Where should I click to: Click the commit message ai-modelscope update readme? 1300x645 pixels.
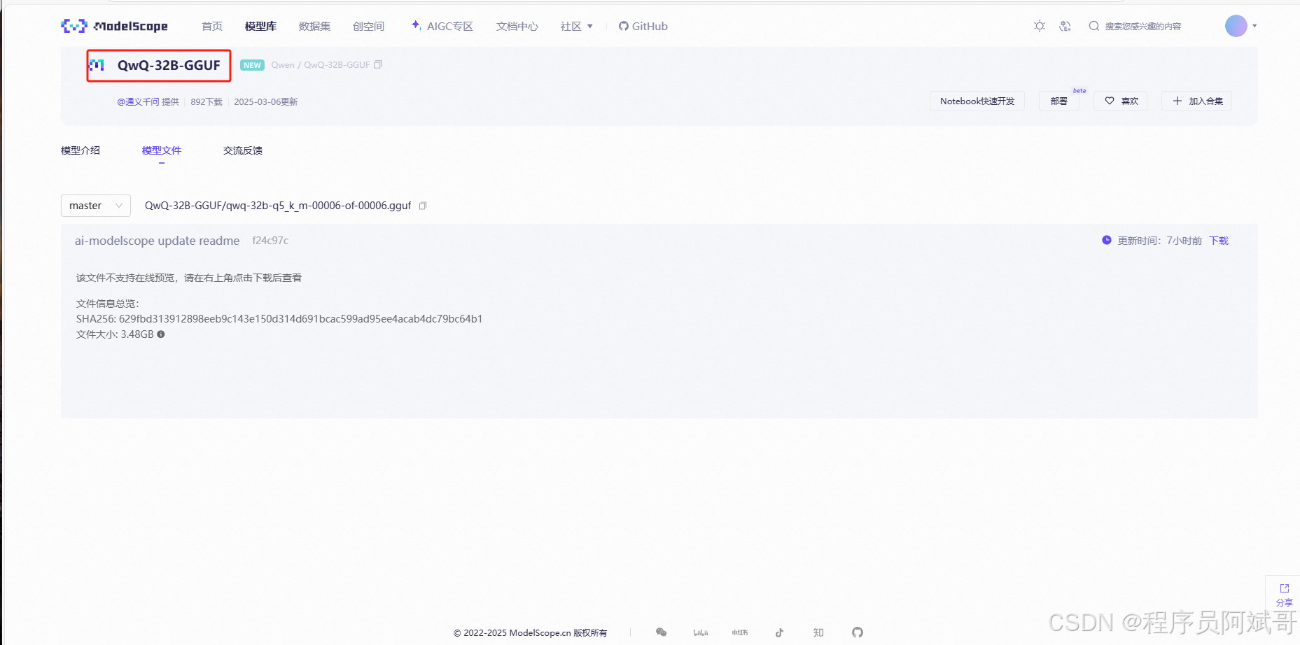[x=157, y=241]
